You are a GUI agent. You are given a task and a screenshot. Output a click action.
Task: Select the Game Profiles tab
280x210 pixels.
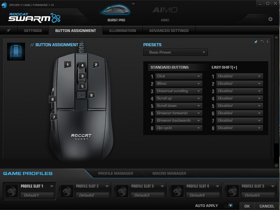pos(28,174)
